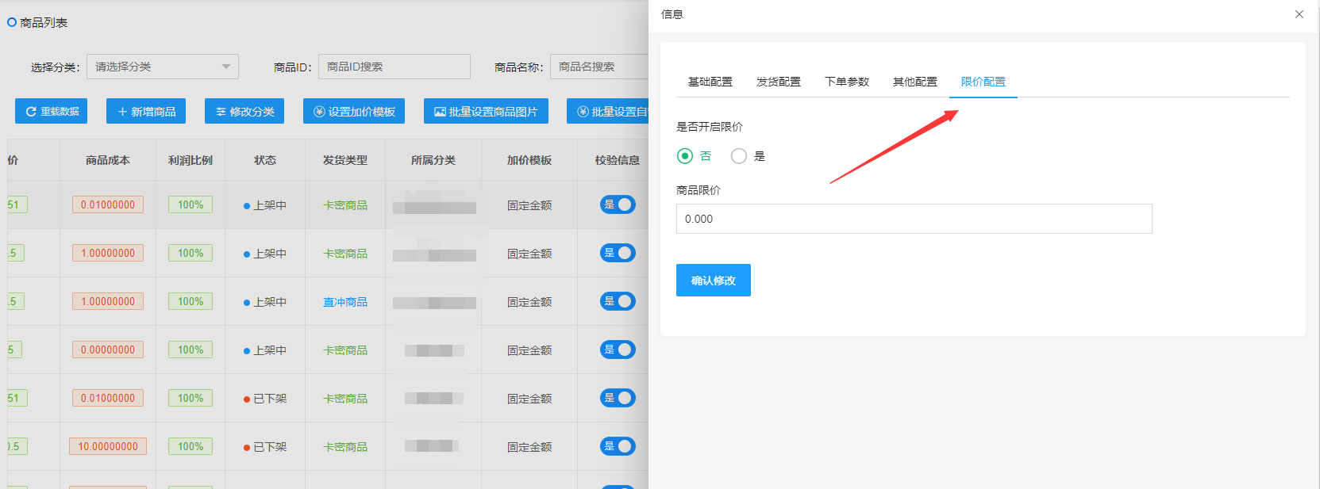
Task: Focus the 商品名搜索 field
Action: pyautogui.click(x=599, y=67)
